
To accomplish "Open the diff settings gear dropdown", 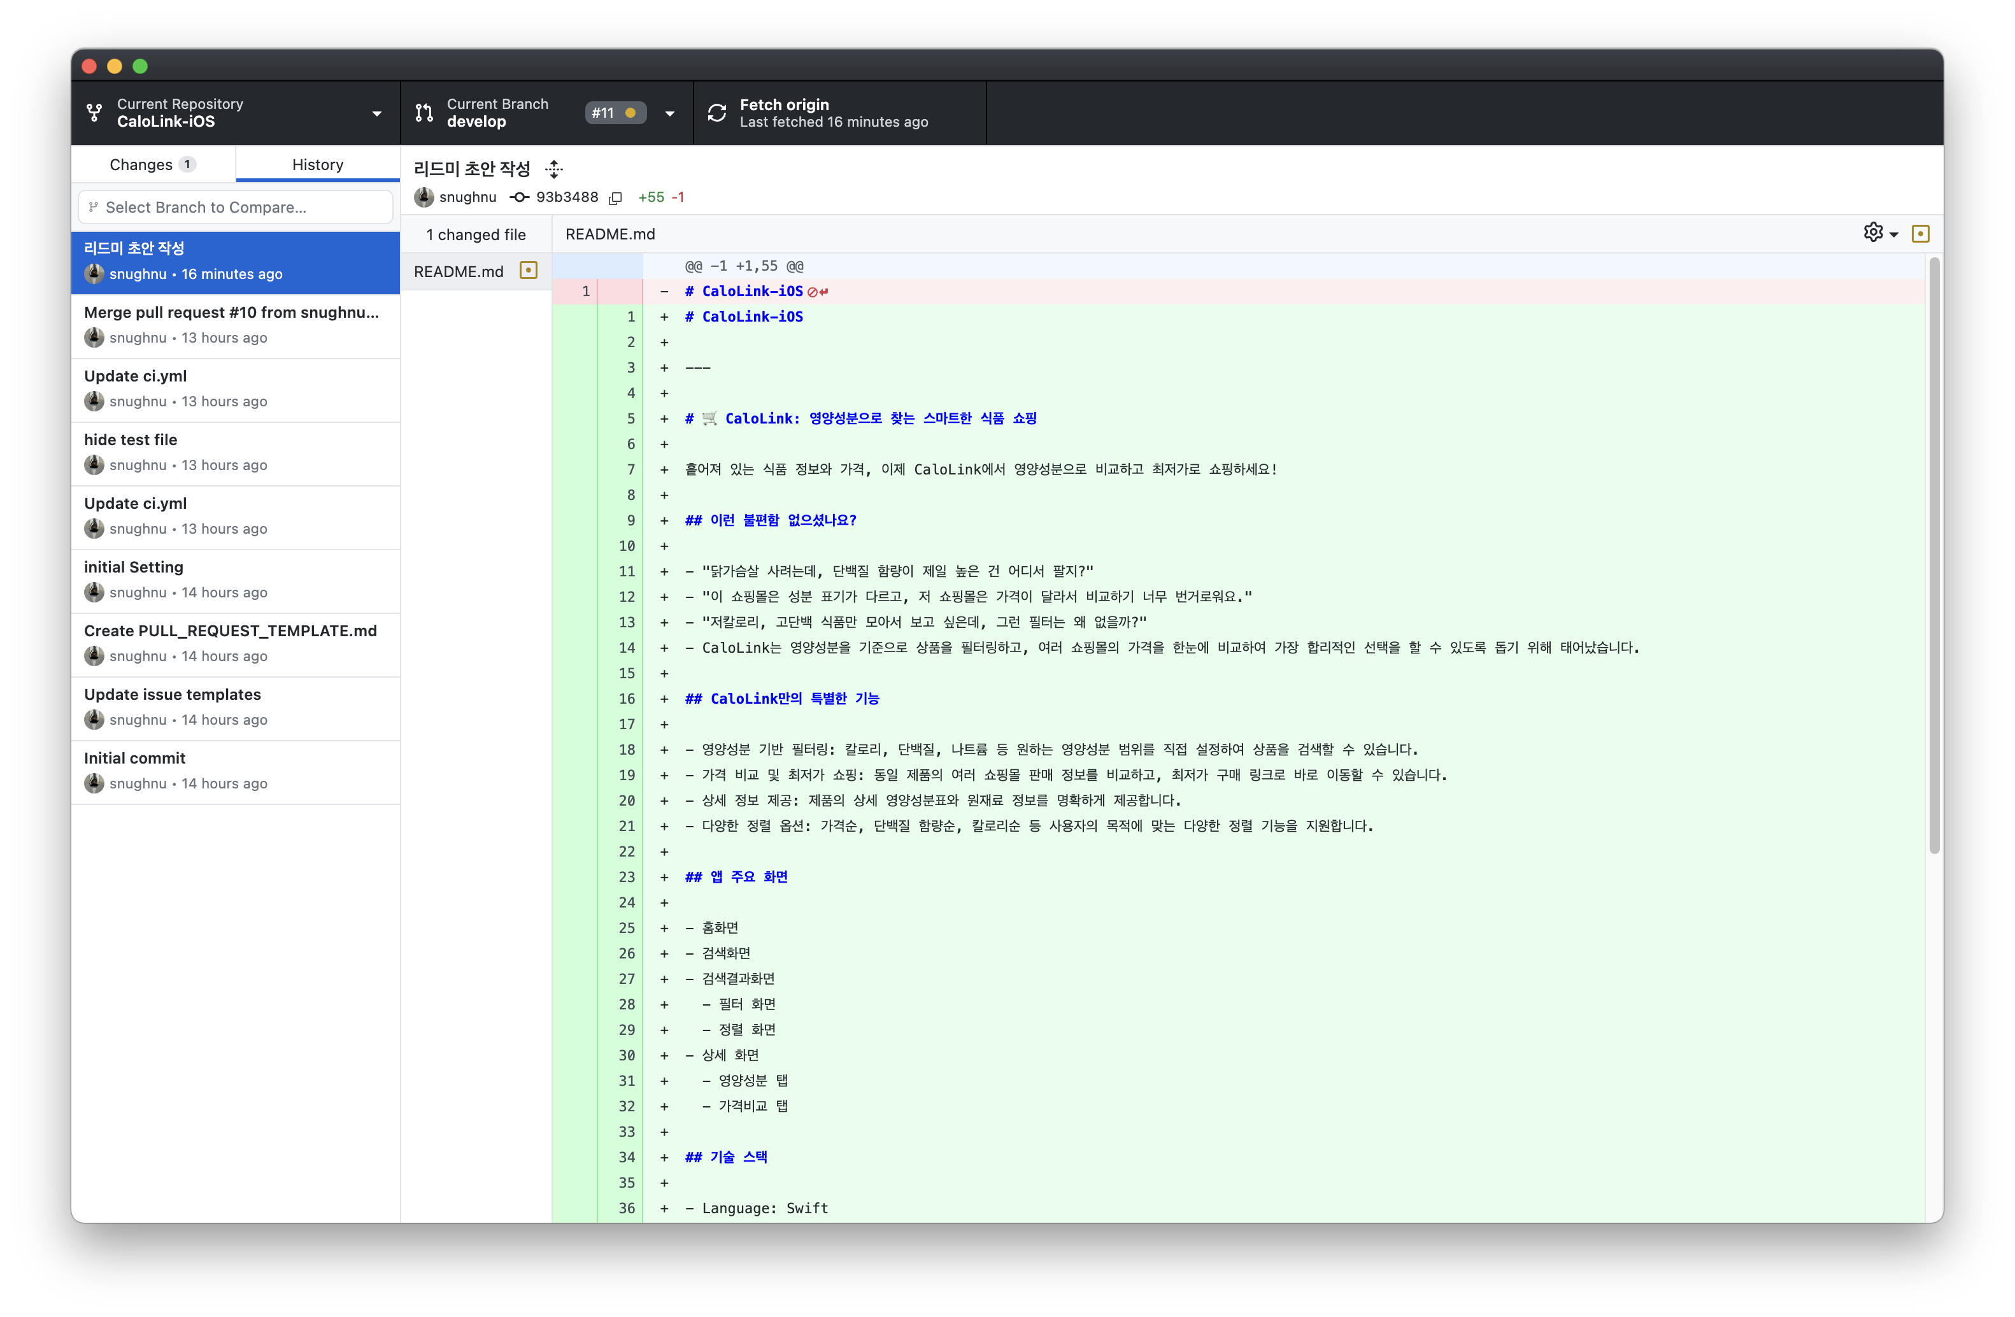I will click(x=1879, y=232).
